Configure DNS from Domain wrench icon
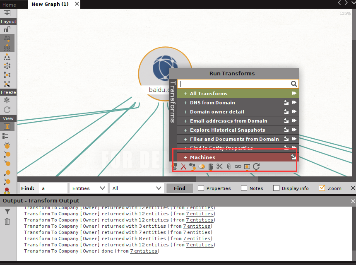The width and height of the screenshot is (356, 265). click(x=286, y=102)
